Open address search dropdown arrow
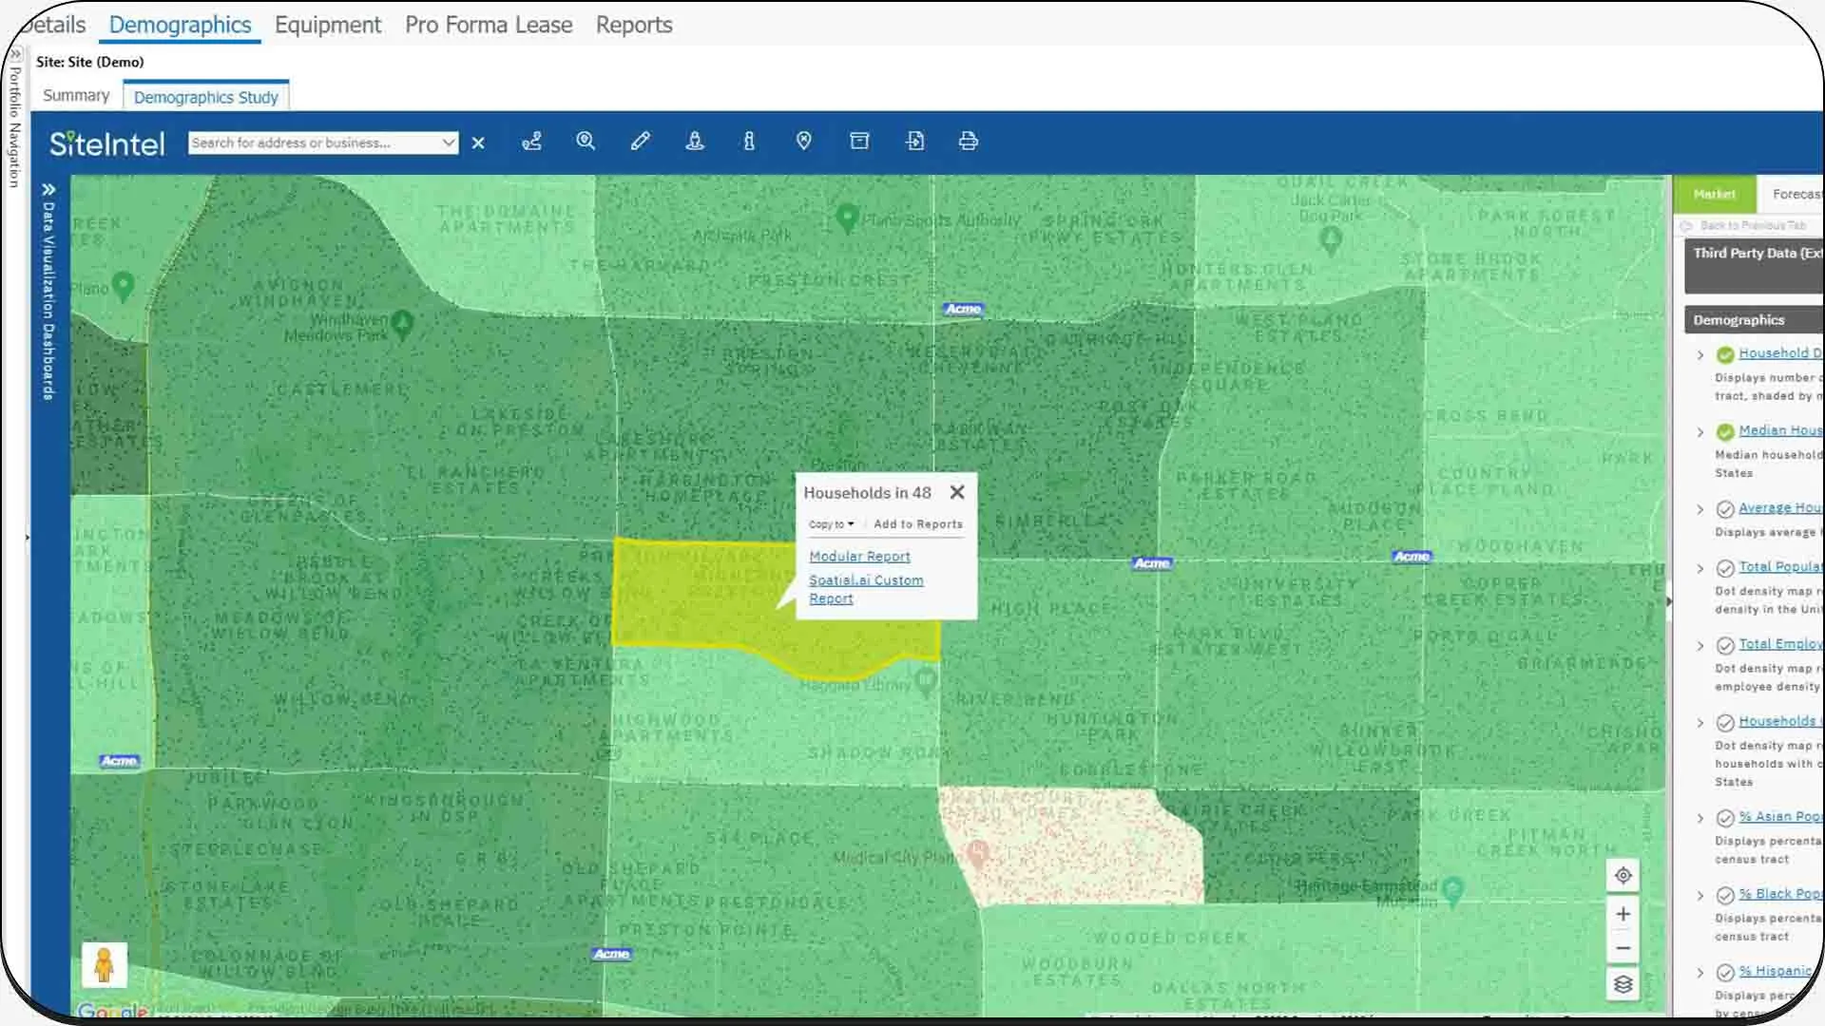Screen dimensions: 1825x1026 pos(449,142)
